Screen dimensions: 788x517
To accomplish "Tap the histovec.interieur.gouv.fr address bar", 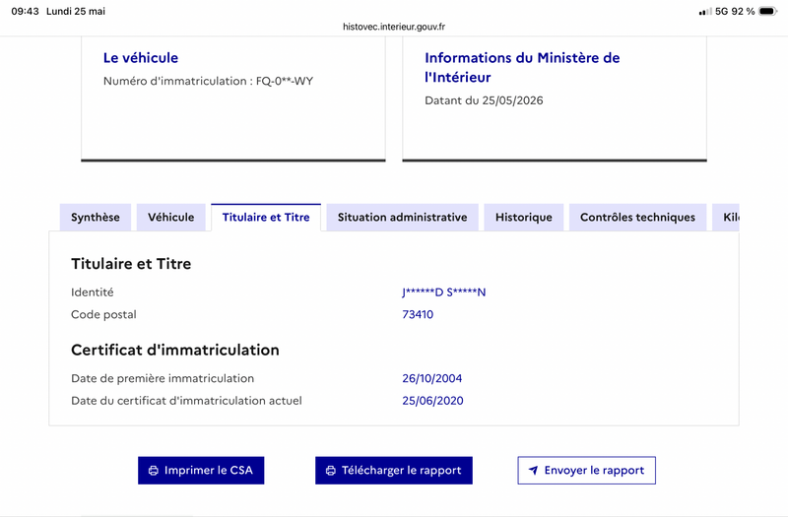I will click(394, 27).
